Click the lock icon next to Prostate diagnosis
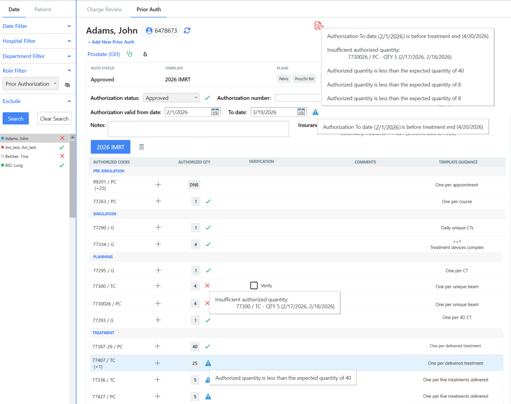511x404 pixels. click(145, 54)
